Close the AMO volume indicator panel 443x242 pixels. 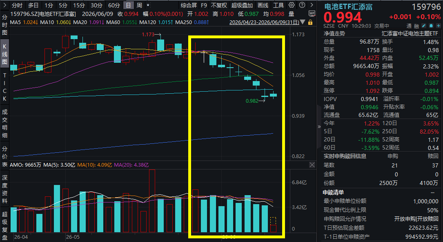pos(312,165)
